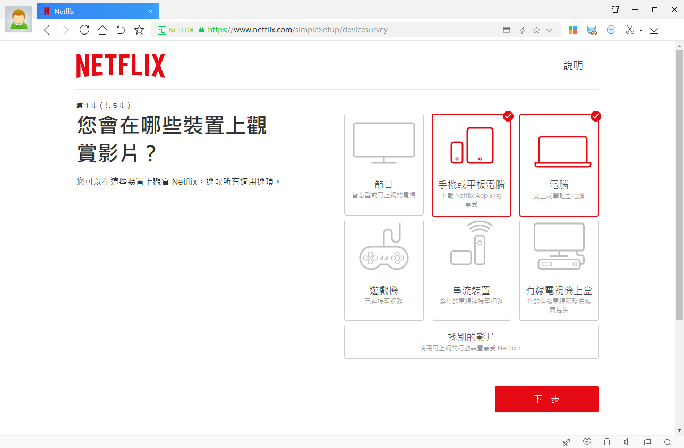Click the green NETFLIX certificate badge
684x448 pixels.
[176, 30]
